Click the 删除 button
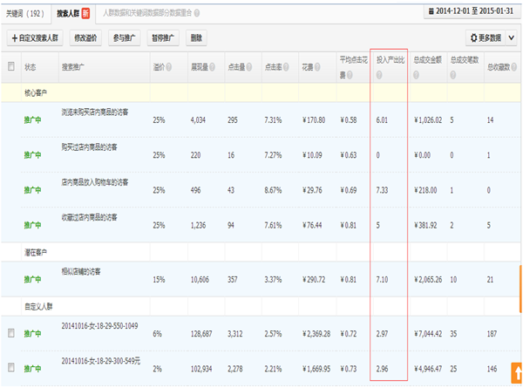The image size is (523, 388). [x=196, y=38]
